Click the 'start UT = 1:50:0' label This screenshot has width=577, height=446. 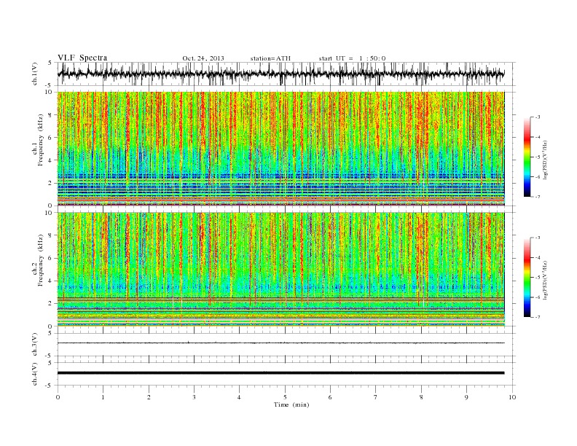pyautogui.click(x=352, y=58)
